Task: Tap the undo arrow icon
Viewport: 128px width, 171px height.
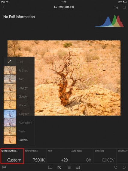Action: 124,167
